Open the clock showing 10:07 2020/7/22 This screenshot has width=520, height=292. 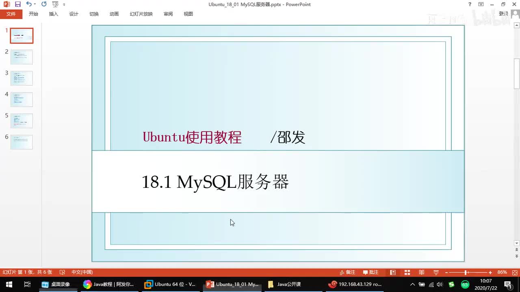click(486, 284)
